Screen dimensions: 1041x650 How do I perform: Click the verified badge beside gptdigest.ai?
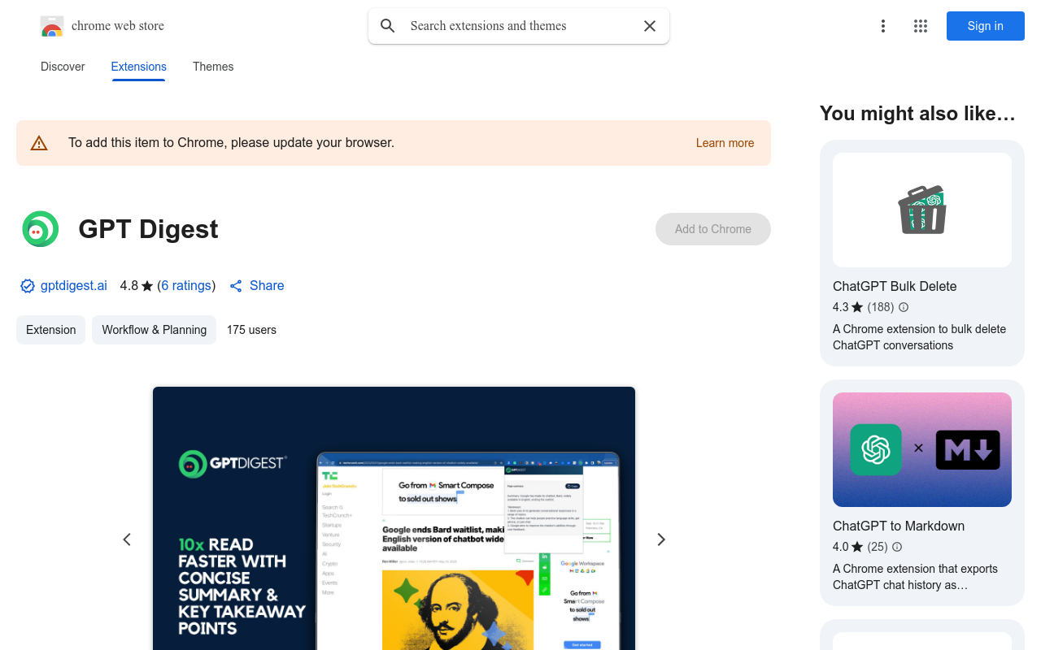[x=28, y=286]
